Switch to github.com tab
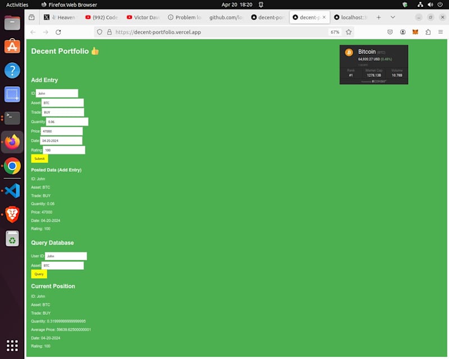449x359 pixels. [226, 17]
